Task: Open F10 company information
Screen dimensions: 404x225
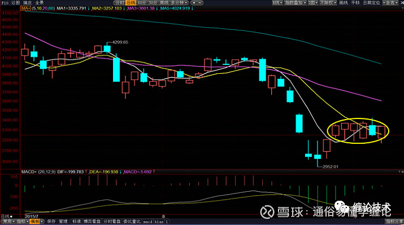Action: (5, 3)
